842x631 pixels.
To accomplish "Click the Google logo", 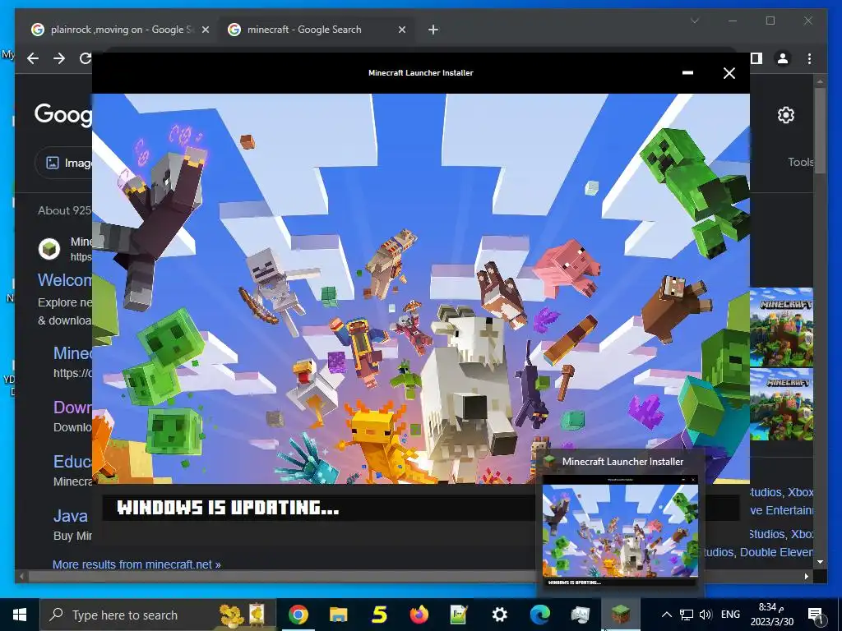I will tap(62, 114).
